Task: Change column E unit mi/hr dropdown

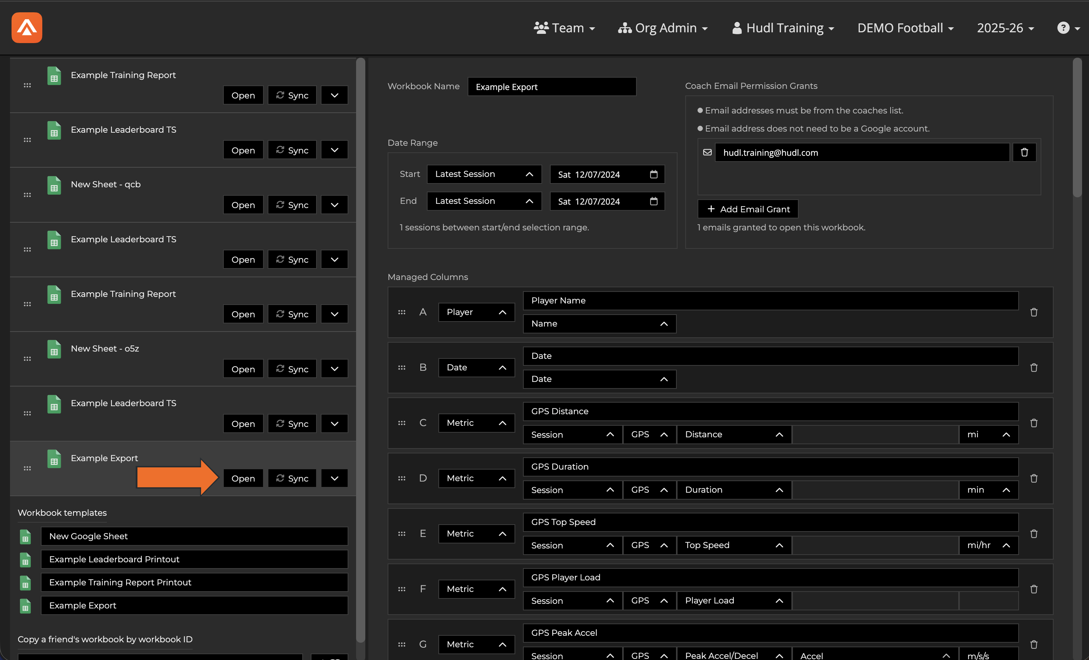Action: (989, 545)
